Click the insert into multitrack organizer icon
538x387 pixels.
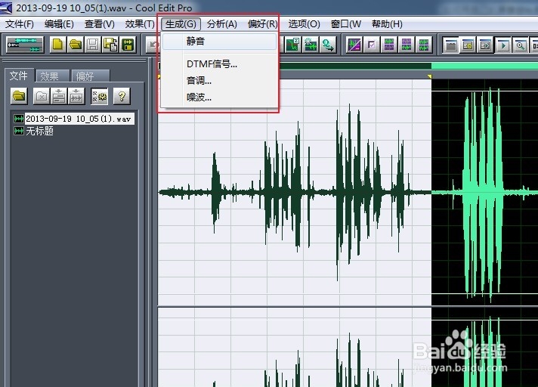tap(59, 96)
